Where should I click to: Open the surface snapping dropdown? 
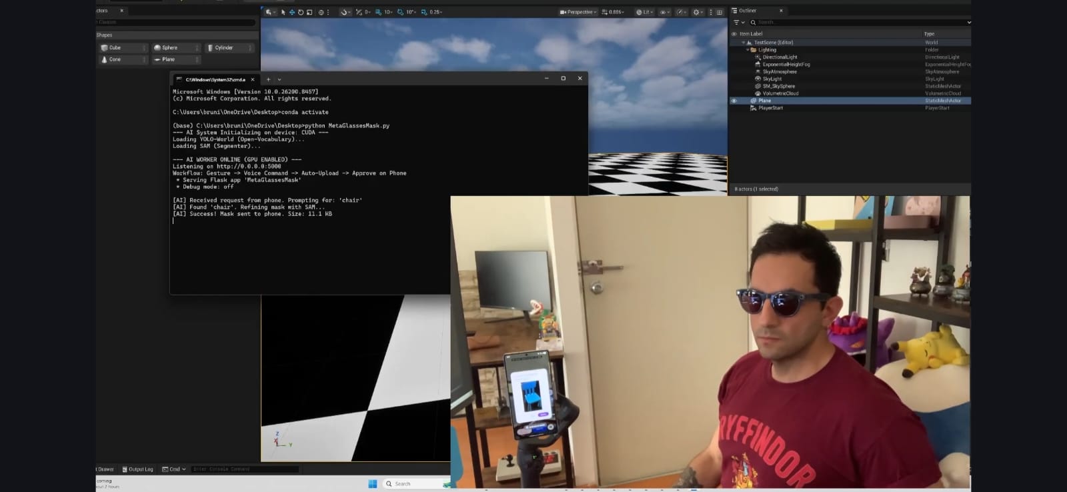click(345, 12)
